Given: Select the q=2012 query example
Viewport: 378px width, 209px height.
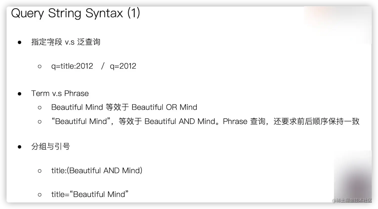Looking at the screenshot, I should coord(123,66).
